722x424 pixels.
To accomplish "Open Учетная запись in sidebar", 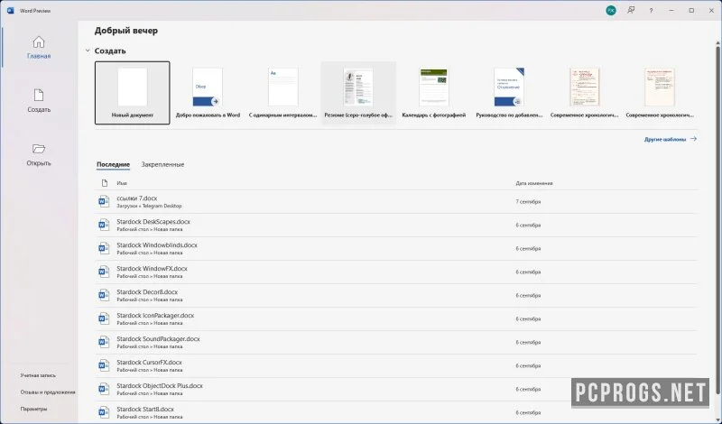I will (38, 375).
